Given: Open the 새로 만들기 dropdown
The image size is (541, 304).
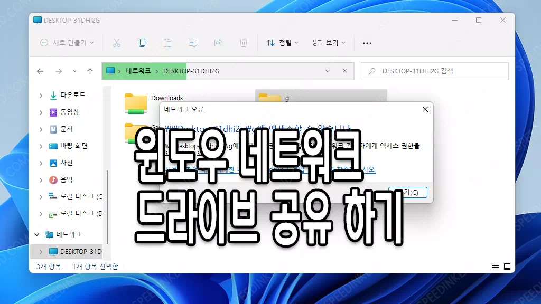Looking at the screenshot, I should tap(67, 43).
